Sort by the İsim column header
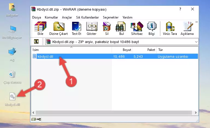The height and width of the screenshot is (128, 210). tap(72, 50)
